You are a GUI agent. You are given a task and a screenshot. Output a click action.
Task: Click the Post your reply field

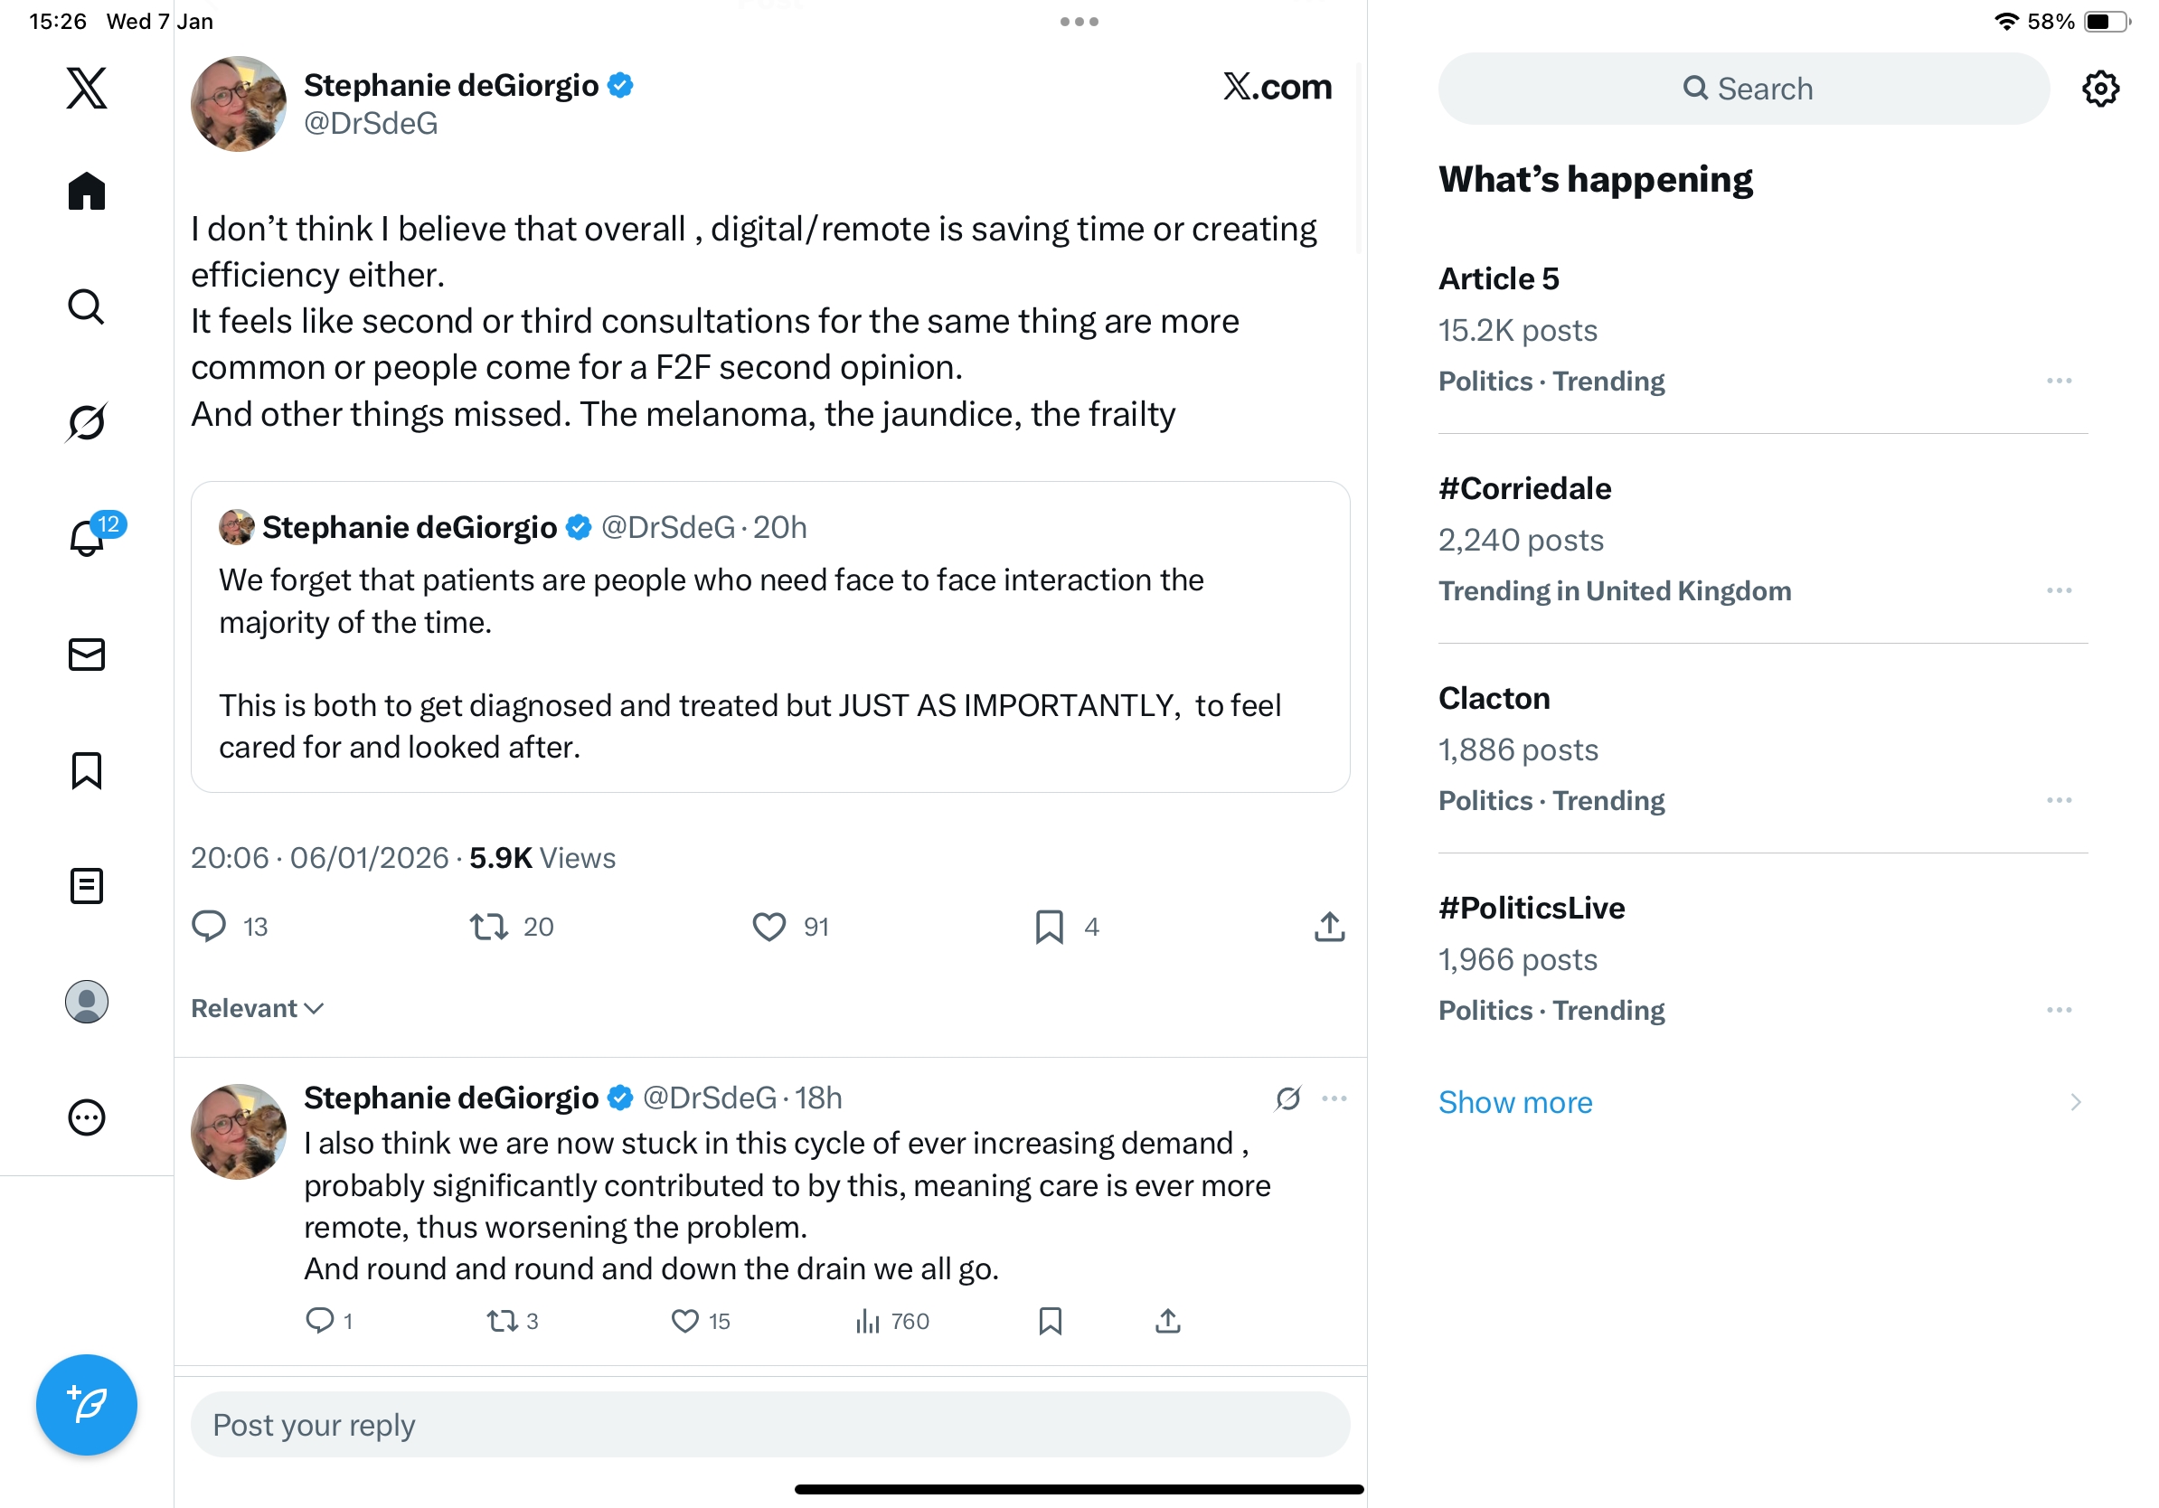coord(769,1425)
